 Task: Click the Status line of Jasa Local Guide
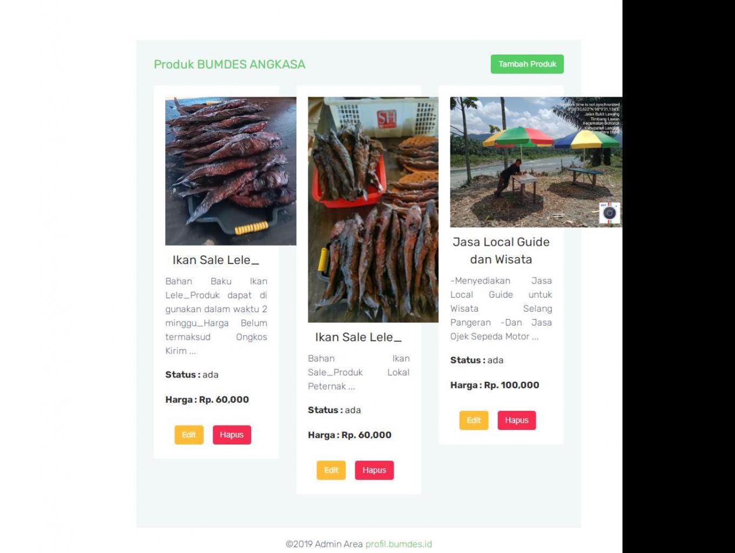click(x=477, y=360)
